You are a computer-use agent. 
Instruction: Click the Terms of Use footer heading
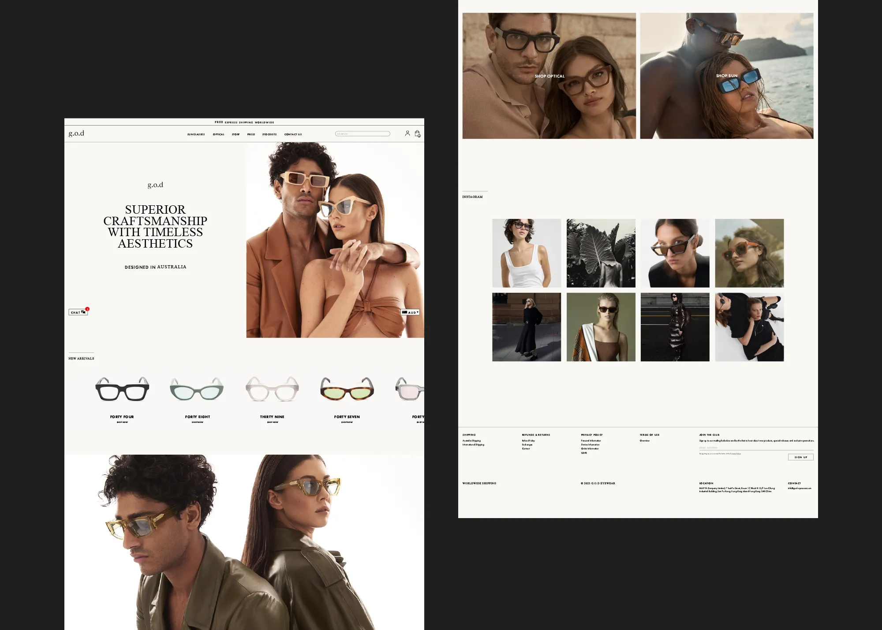pos(650,435)
